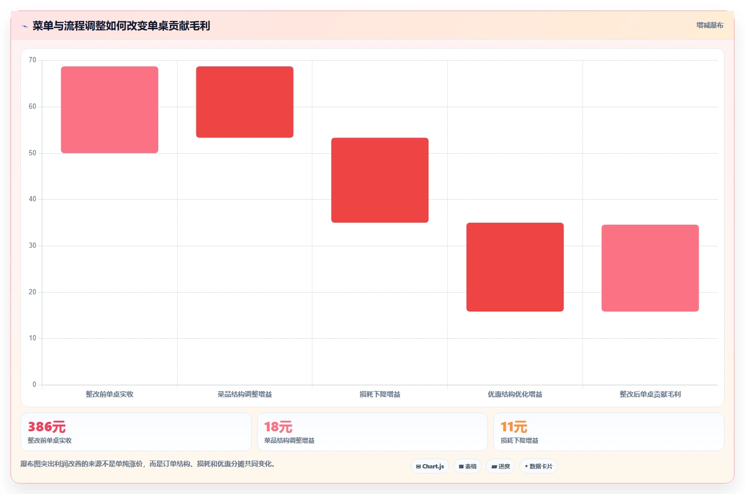Click the 表格 chip
The image size is (745, 494).
(x=468, y=466)
